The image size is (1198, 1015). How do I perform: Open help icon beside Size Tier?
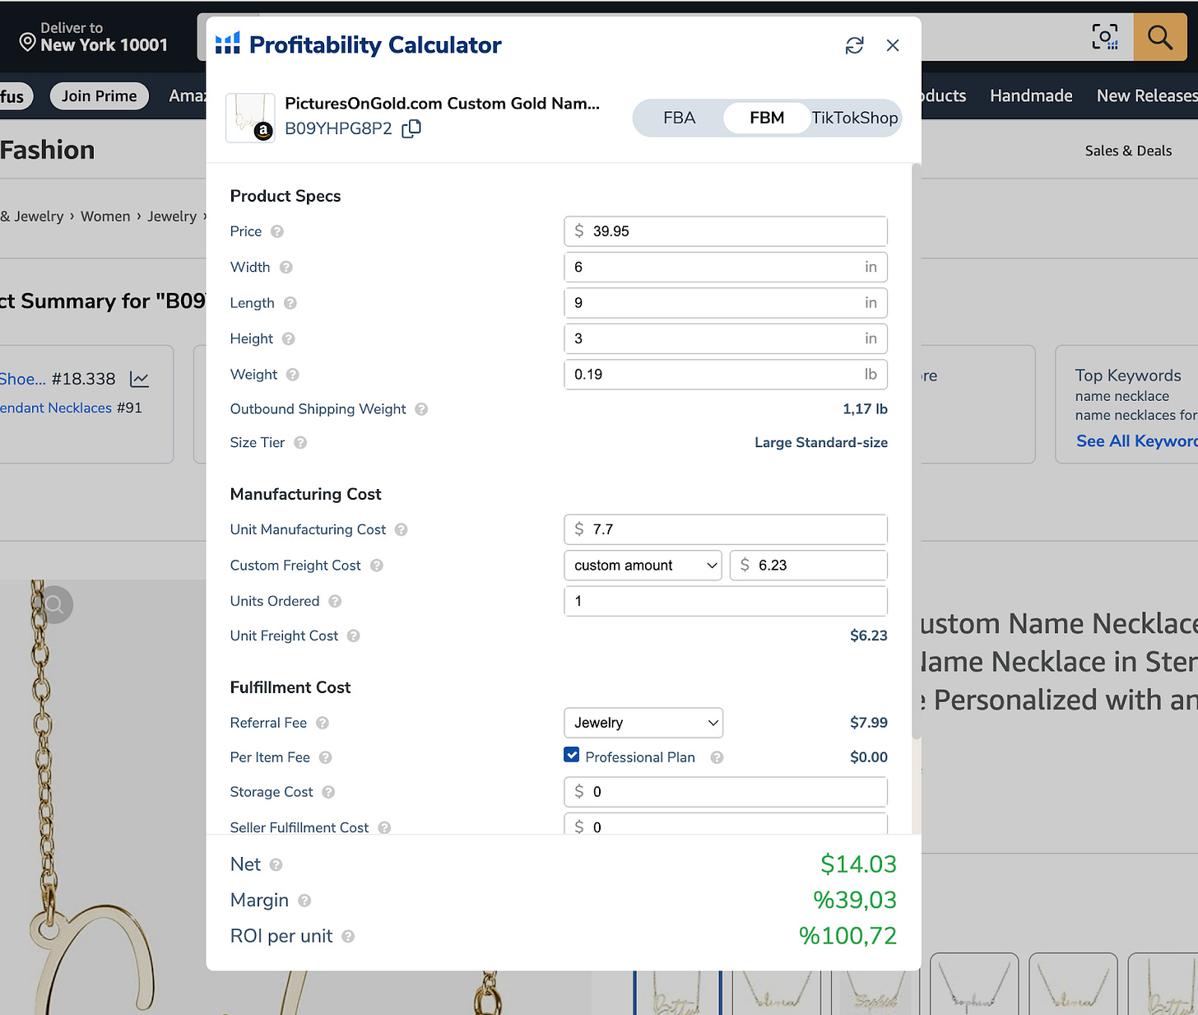[300, 442]
